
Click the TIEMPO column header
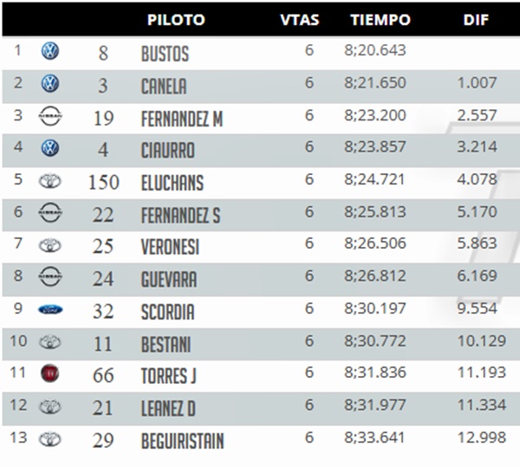(380, 20)
